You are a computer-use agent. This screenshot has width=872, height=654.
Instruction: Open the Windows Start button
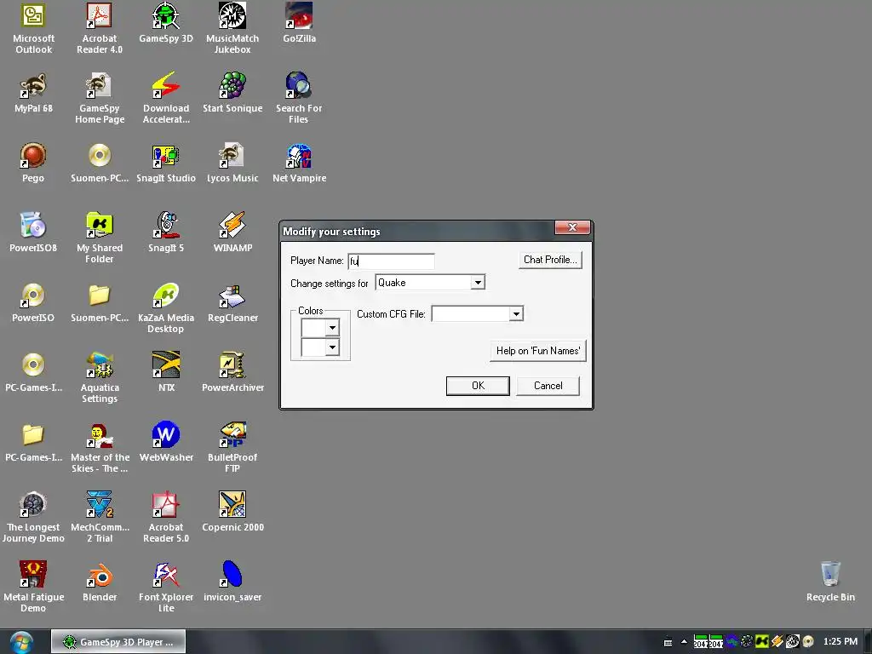[x=21, y=642]
